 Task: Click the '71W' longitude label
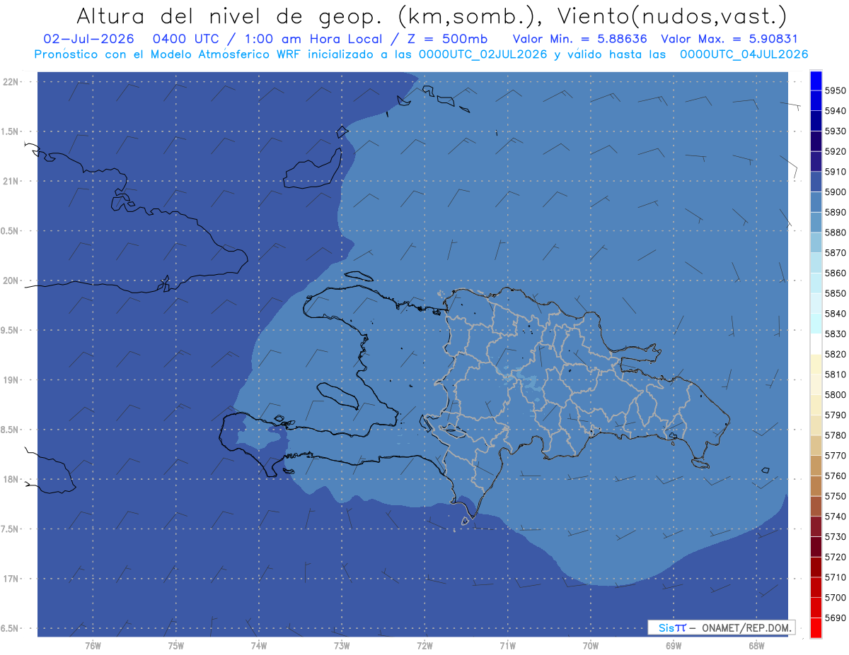click(x=507, y=646)
